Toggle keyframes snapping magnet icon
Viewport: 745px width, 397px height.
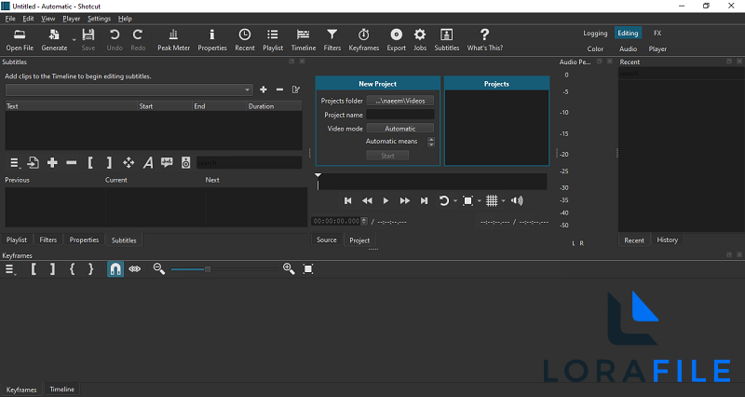[x=115, y=269]
